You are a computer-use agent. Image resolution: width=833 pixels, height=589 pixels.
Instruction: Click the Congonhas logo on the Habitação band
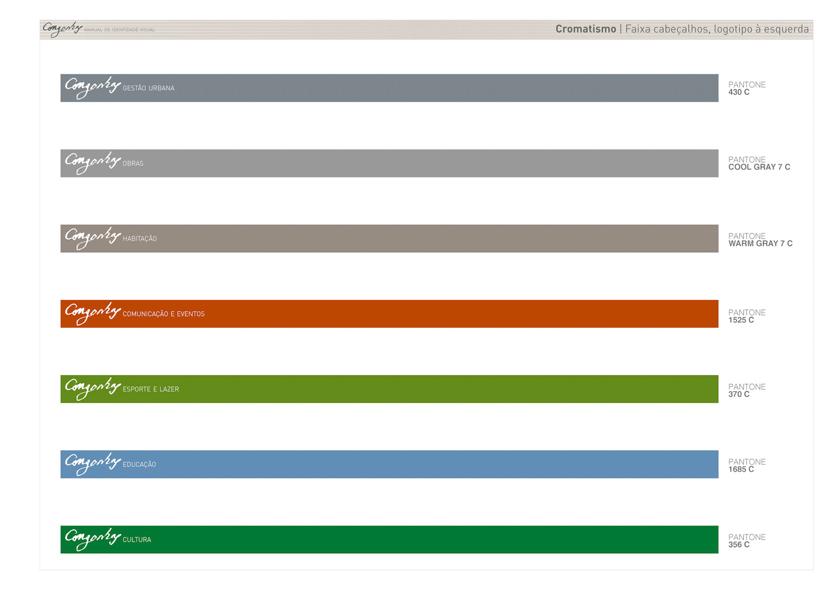point(93,238)
